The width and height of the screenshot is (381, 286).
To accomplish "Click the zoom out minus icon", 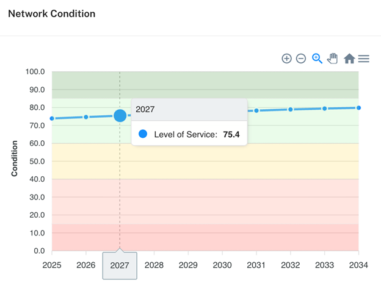I will pos(301,59).
